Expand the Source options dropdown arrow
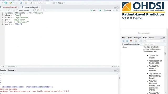 click(x=113, y=10)
